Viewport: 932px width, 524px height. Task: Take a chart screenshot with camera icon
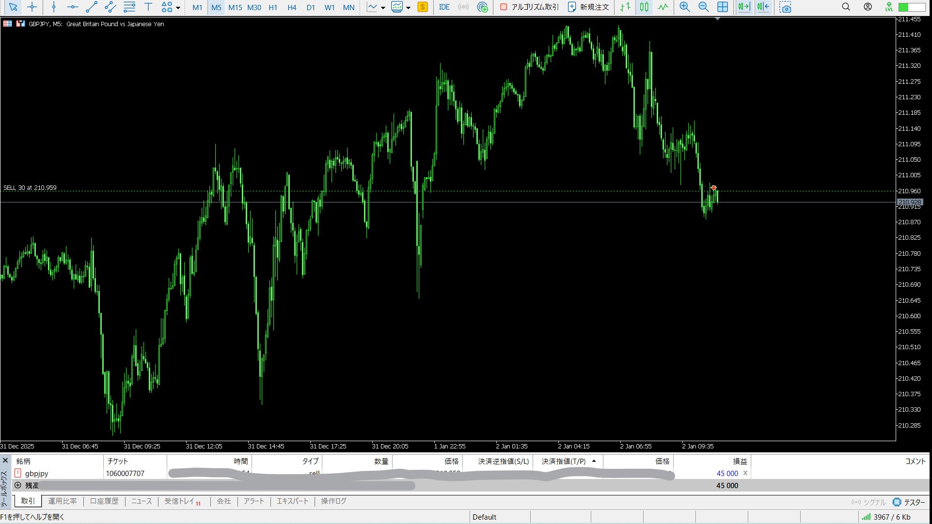785,7
